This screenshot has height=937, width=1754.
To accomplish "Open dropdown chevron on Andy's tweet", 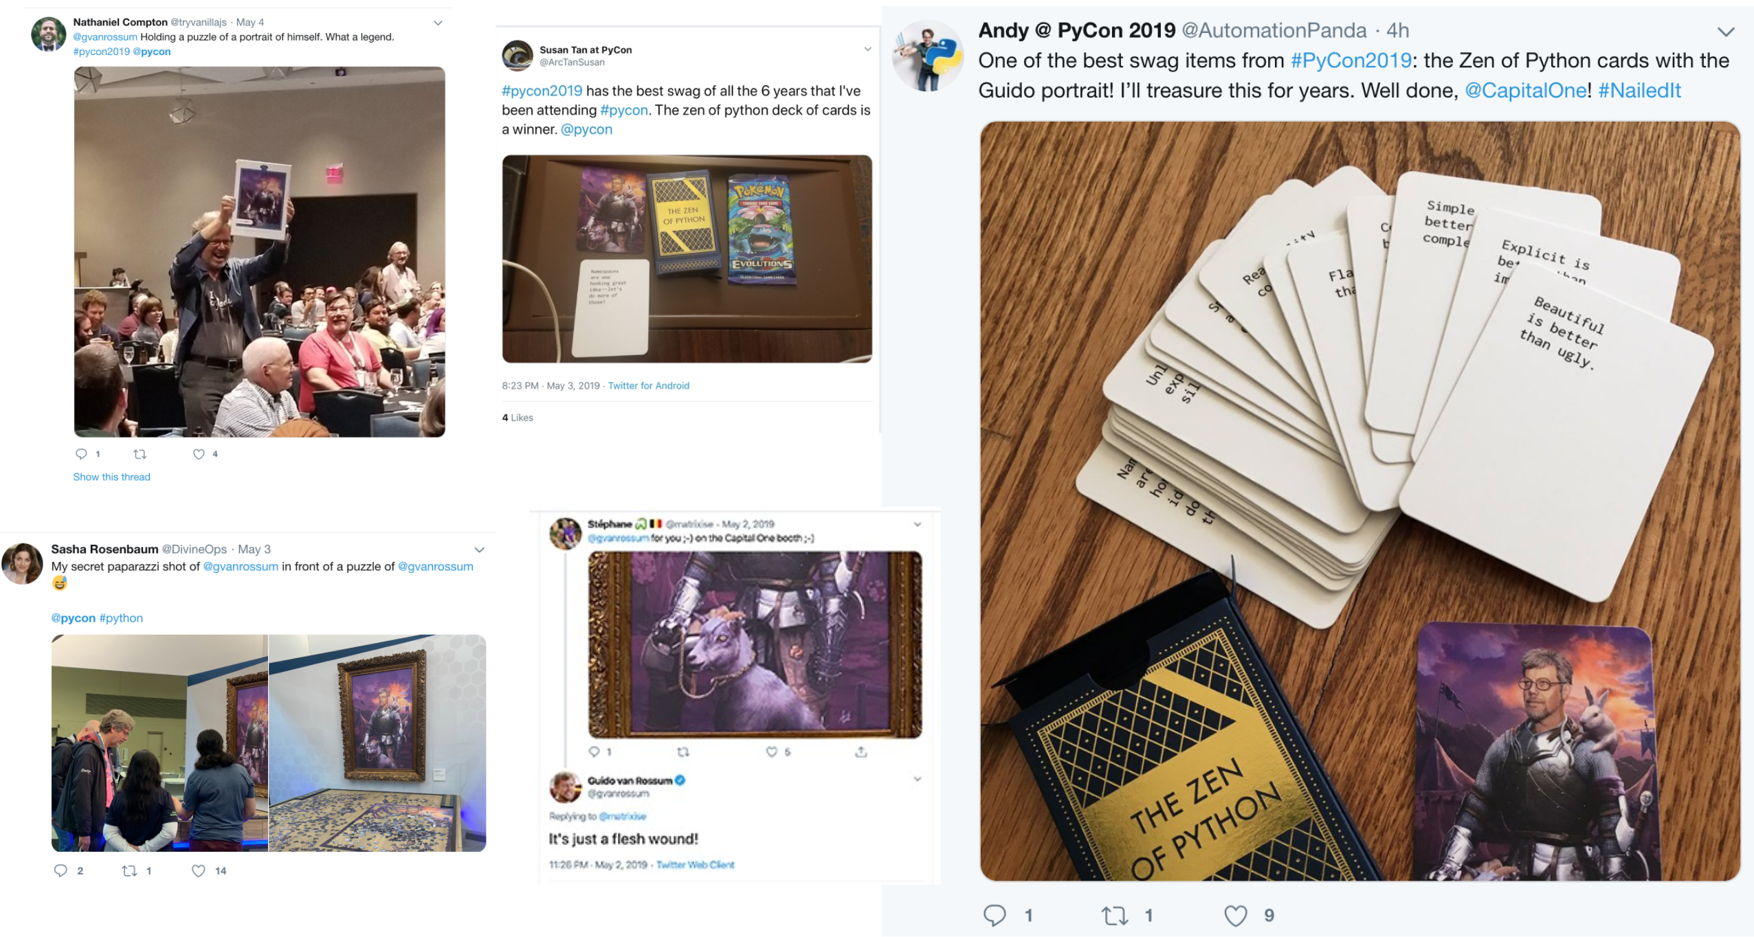I will (x=1726, y=32).
